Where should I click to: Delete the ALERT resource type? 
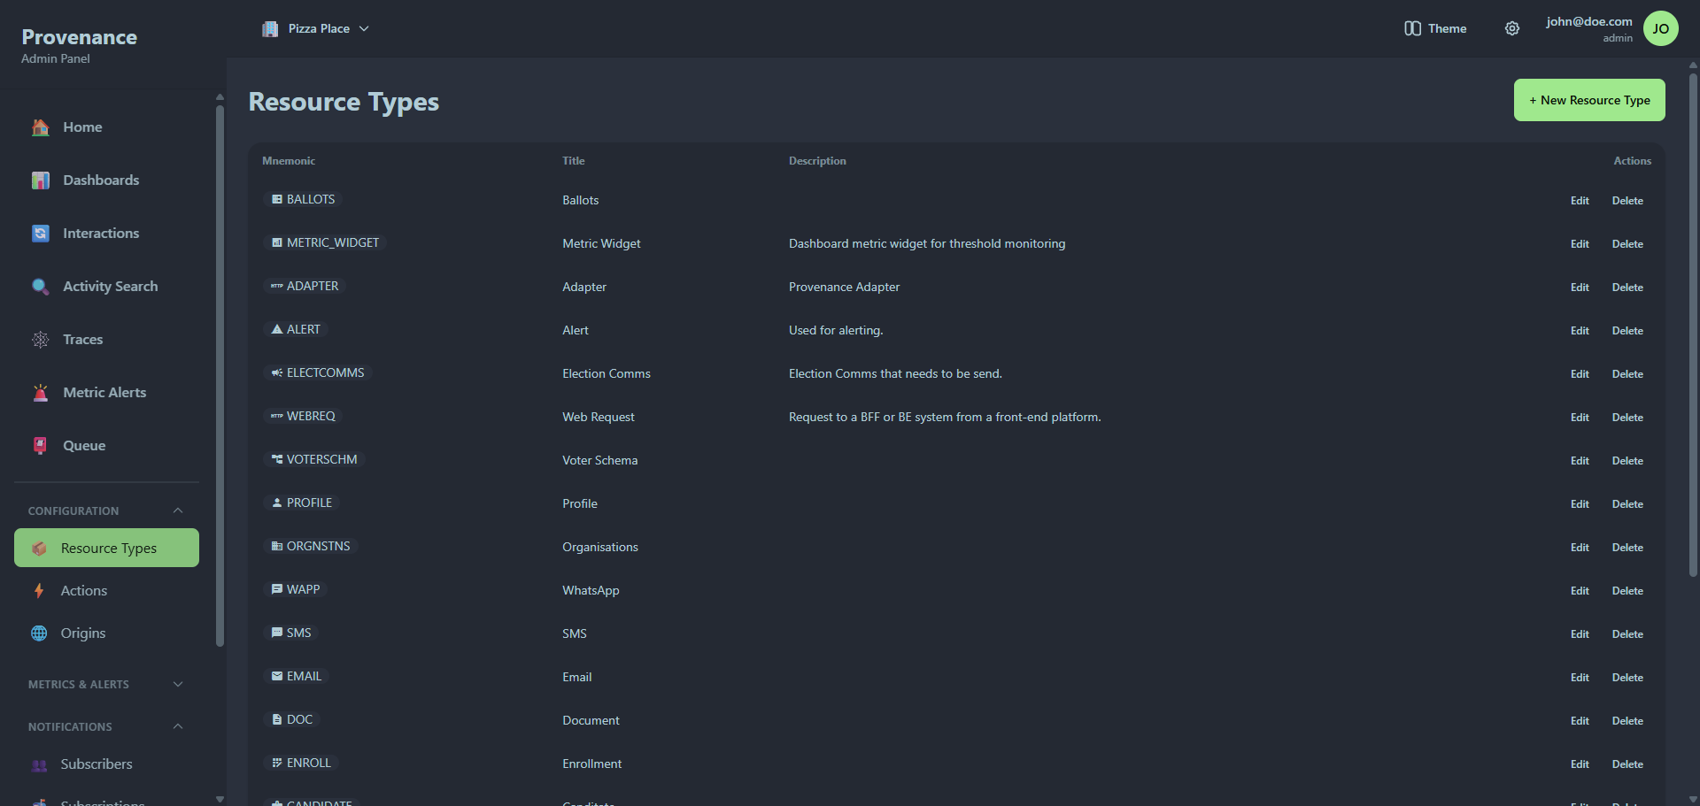tap(1627, 330)
